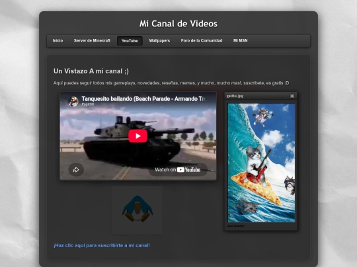Open the Inicio tab
The image size is (357, 267).
(x=58, y=41)
